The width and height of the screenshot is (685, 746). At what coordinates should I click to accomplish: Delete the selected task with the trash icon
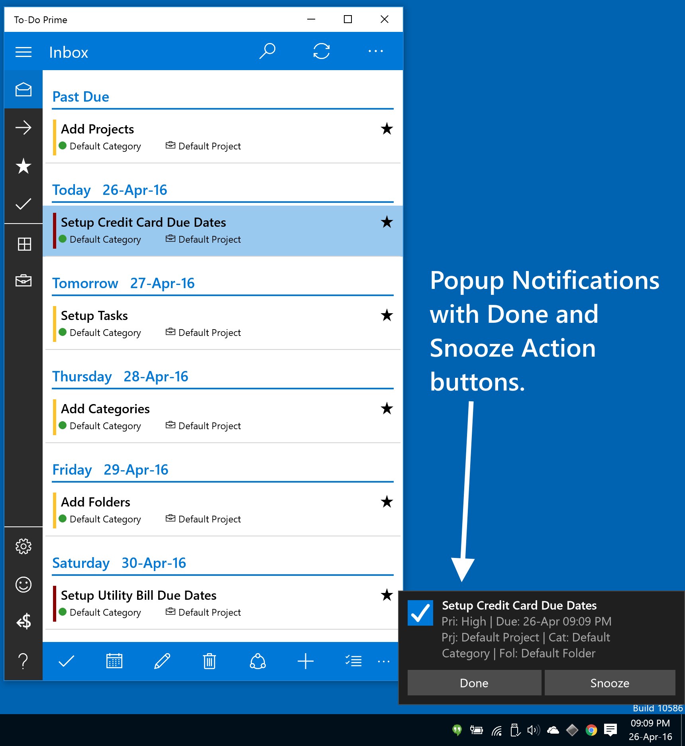point(210,661)
